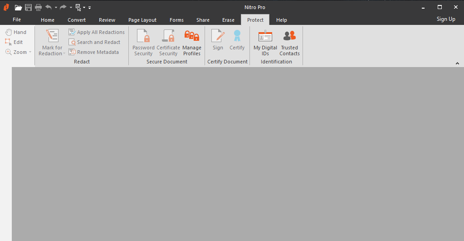Screen dimensions: 464x241
Task: Open Password Security
Action: click(x=143, y=42)
